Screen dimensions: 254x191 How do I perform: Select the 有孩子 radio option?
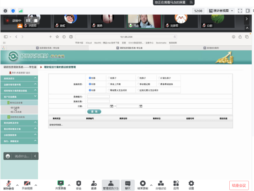[x=109, y=78]
